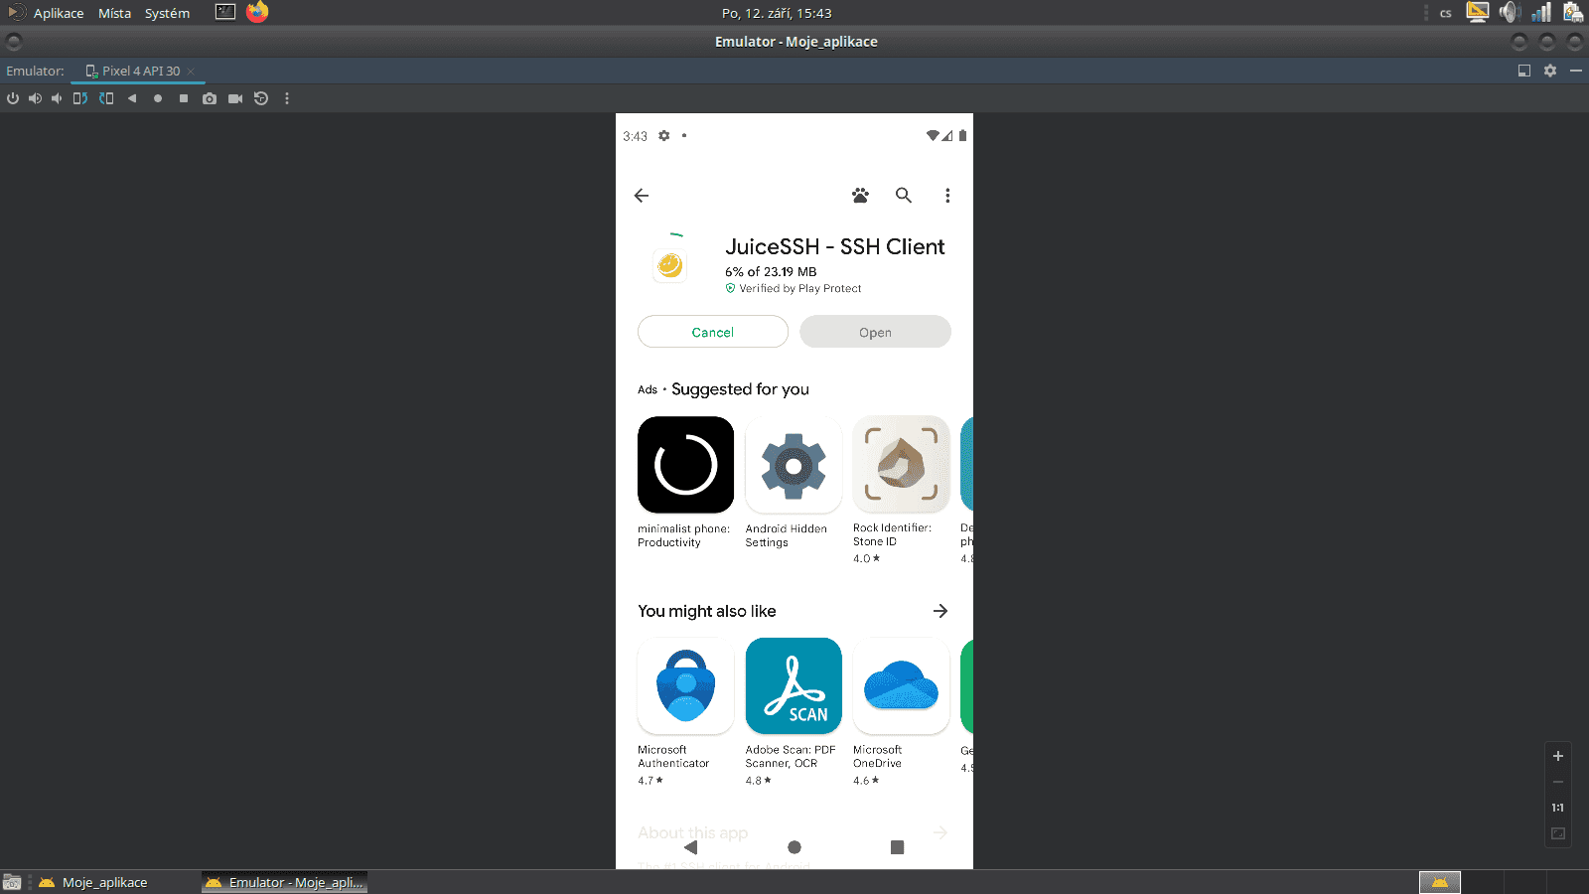Click the emulator toolbar Back triangle icon
Image resolution: width=1589 pixels, height=894 pixels.
click(x=132, y=98)
